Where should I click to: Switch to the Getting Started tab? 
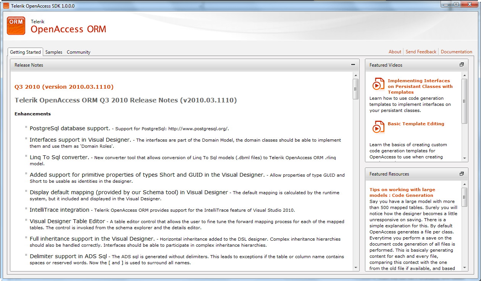[25, 52]
